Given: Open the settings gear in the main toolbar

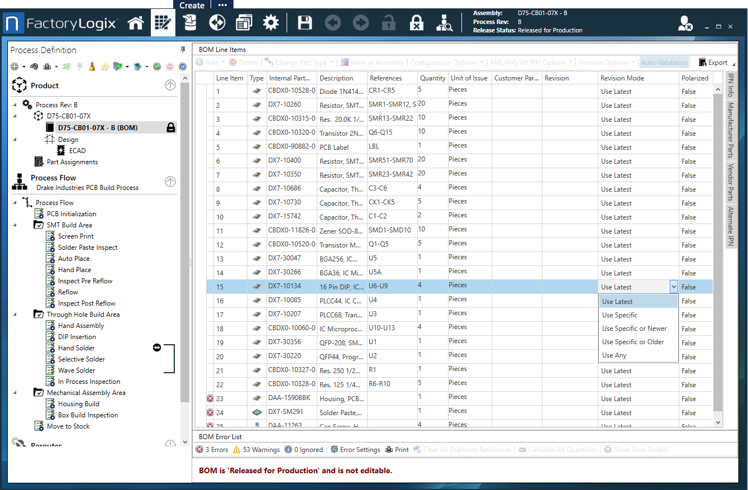Looking at the screenshot, I should pos(271,22).
